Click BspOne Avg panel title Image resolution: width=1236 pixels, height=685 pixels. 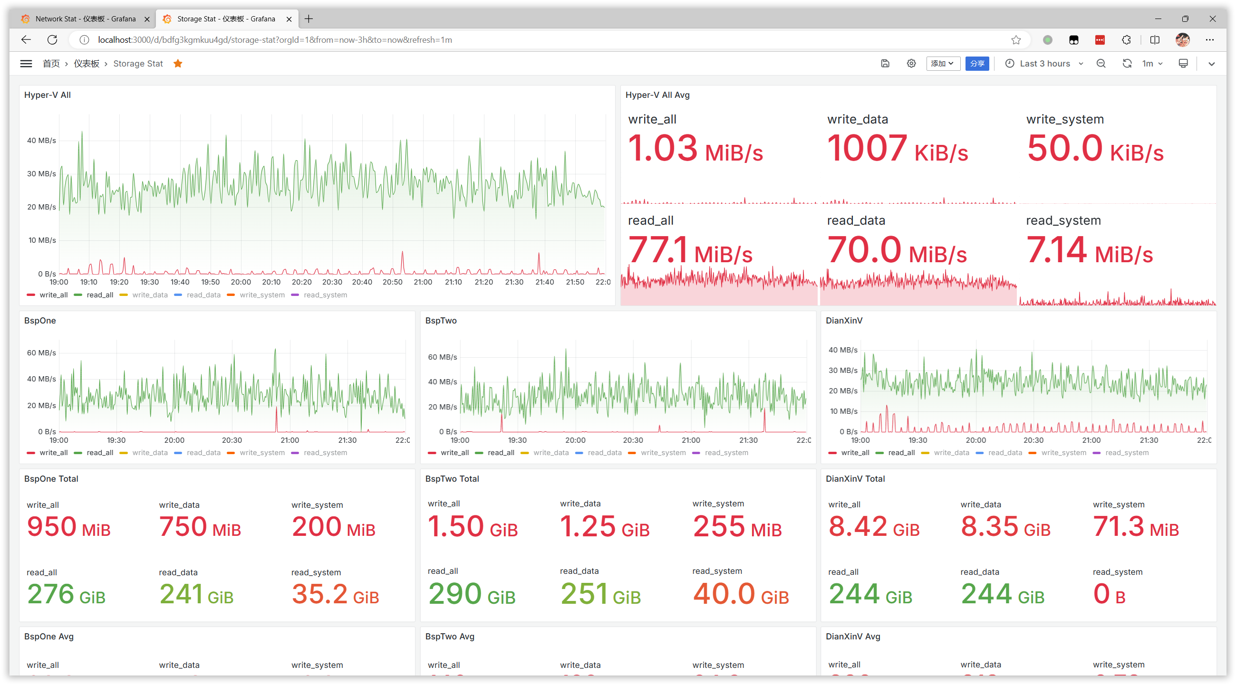pyautogui.click(x=48, y=636)
